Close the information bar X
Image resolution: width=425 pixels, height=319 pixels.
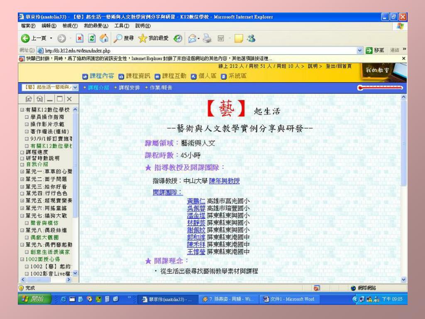click(403, 58)
